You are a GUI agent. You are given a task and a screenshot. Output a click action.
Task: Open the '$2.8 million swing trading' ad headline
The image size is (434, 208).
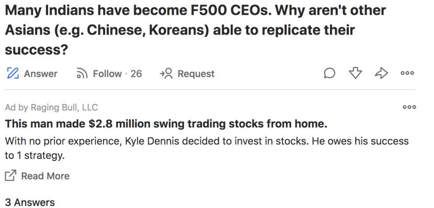pos(166,124)
